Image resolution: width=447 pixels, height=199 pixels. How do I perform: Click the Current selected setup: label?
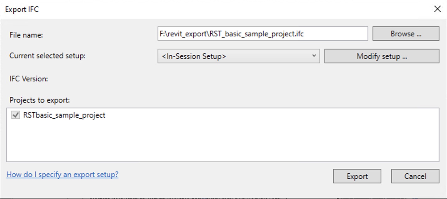point(48,56)
